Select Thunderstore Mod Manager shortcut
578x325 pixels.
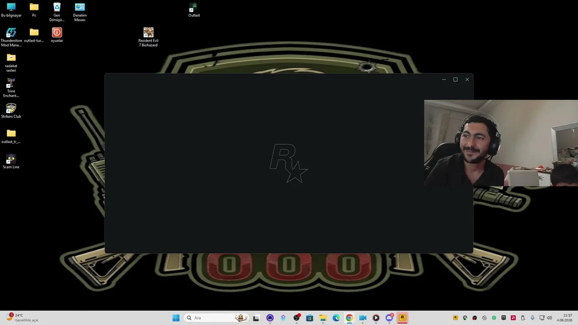(11, 37)
